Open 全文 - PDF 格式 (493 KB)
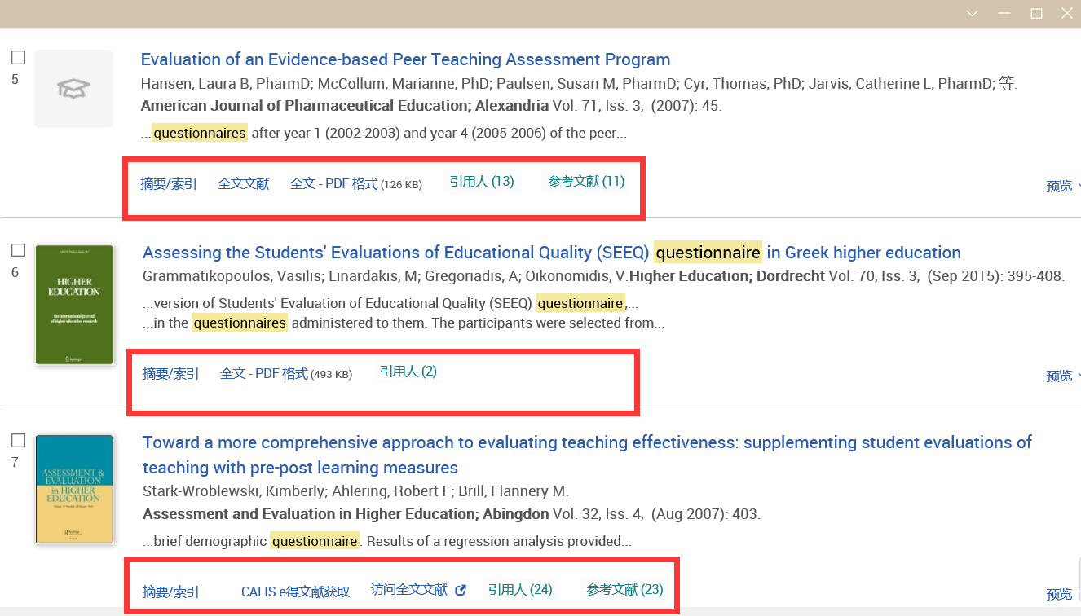 point(286,374)
